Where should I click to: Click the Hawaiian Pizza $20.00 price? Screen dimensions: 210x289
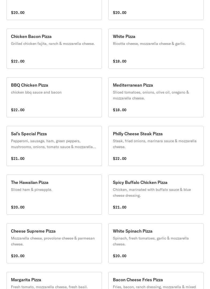pyautogui.click(x=18, y=207)
